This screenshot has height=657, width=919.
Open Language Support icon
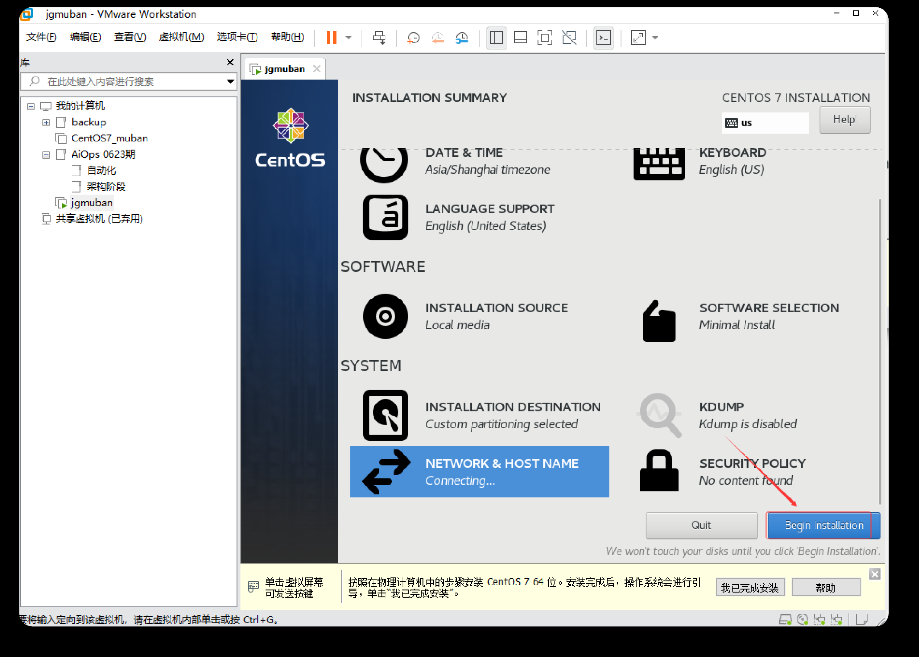(x=385, y=217)
